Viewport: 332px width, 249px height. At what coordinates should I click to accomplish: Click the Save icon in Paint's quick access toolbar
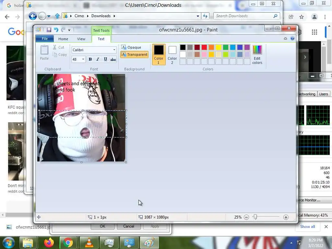click(49, 30)
